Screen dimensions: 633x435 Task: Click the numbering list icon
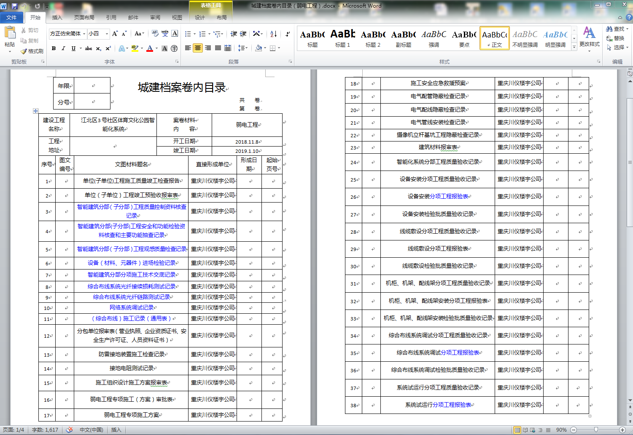point(202,34)
